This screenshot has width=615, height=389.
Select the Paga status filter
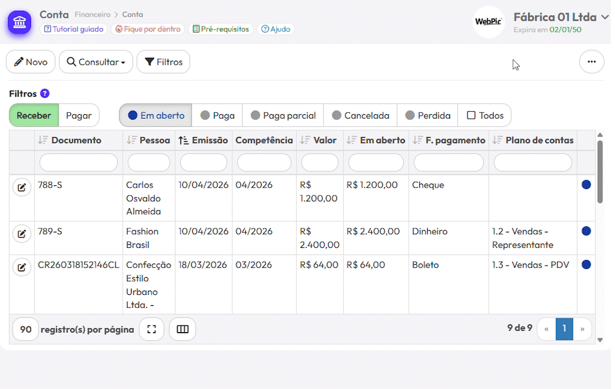pyautogui.click(x=217, y=116)
